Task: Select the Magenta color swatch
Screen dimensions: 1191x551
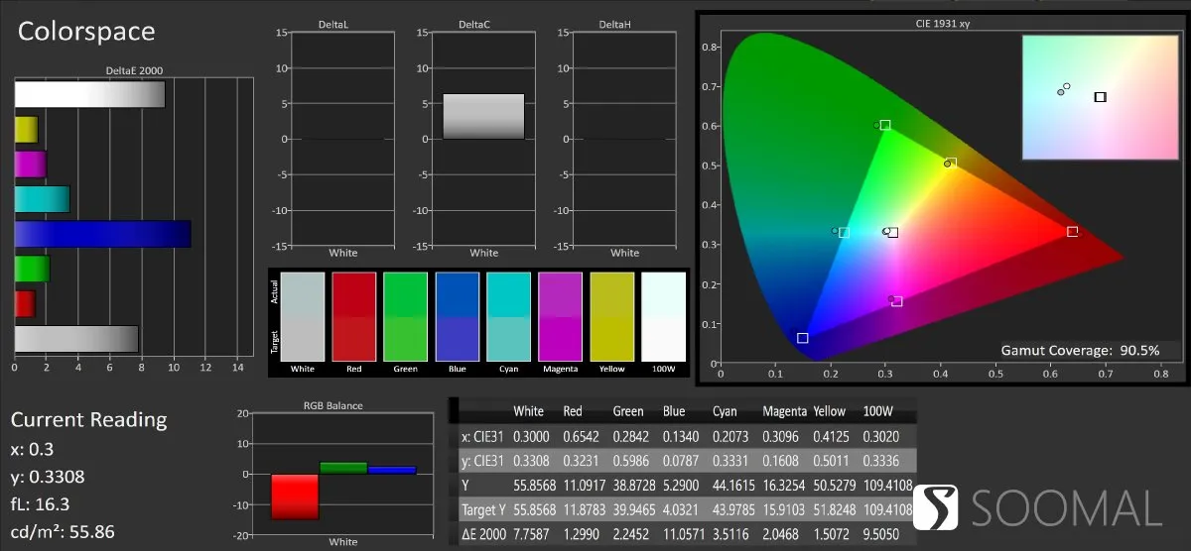Action: [x=563, y=317]
